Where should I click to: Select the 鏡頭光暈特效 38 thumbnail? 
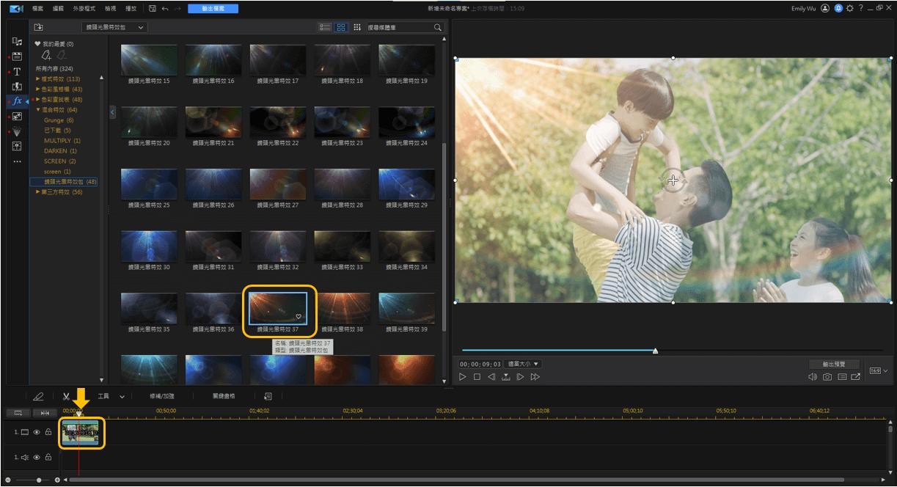pos(342,309)
